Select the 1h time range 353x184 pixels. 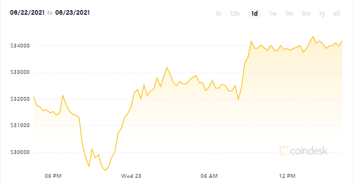coord(218,14)
